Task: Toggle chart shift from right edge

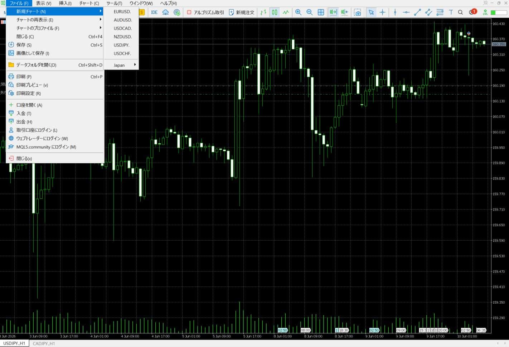Action: [x=345, y=12]
